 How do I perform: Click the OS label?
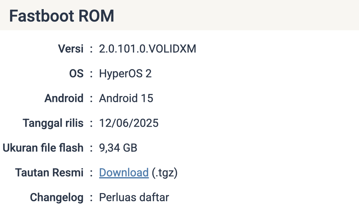[x=76, y=74]
